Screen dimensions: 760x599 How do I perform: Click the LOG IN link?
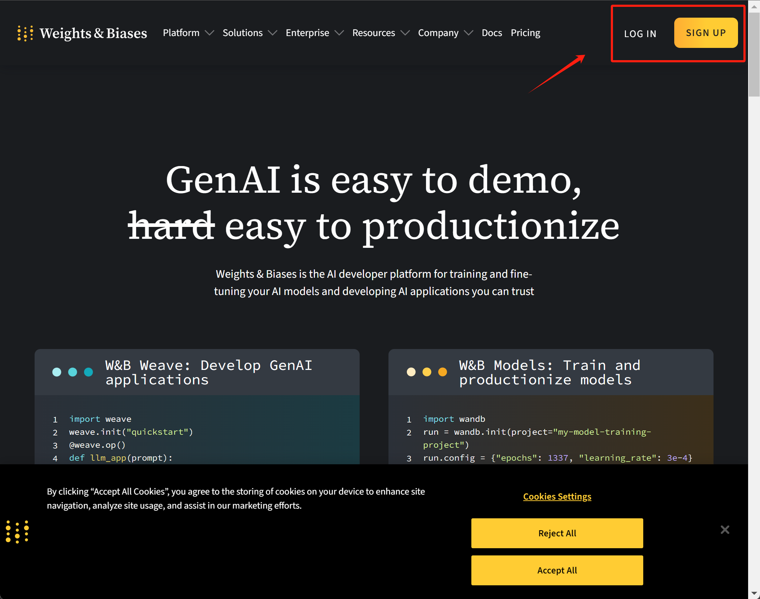click(x=640, y=34)
